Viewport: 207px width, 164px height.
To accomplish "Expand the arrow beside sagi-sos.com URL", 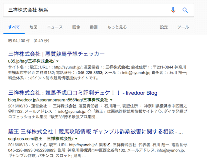I will coord(76,139).
